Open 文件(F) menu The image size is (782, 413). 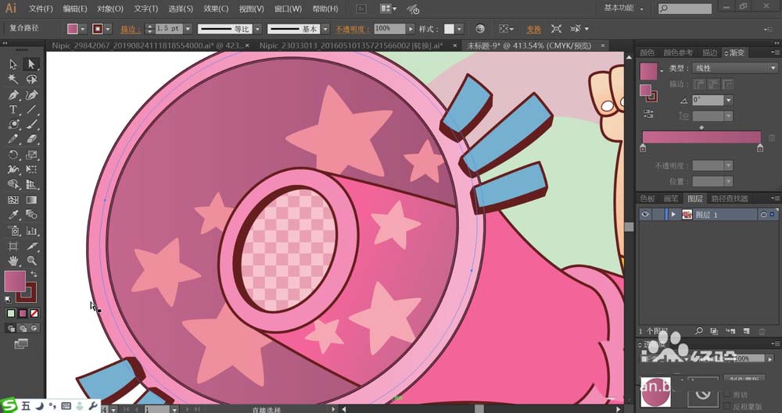(x=41, y=9)
